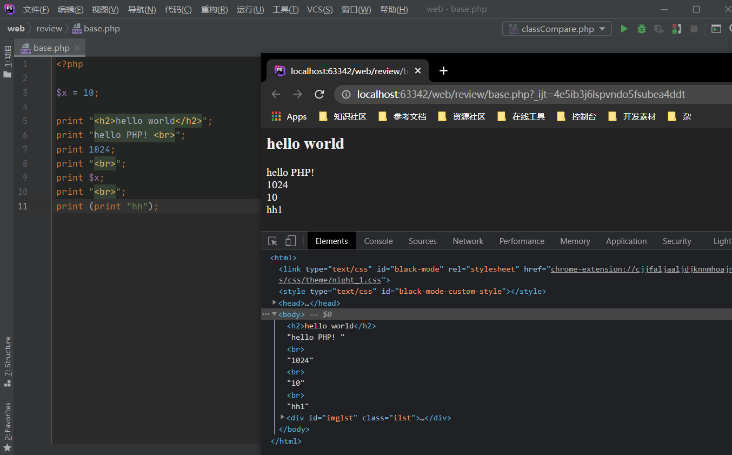Open the 参考文档 bookmark folder
732x455 pixels.
point(402,116)
